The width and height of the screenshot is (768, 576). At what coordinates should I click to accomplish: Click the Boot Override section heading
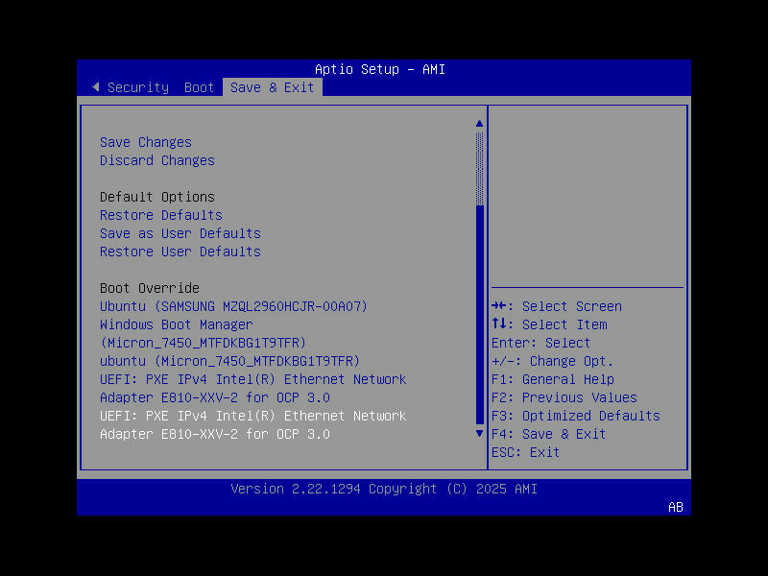tap(149, 288)
